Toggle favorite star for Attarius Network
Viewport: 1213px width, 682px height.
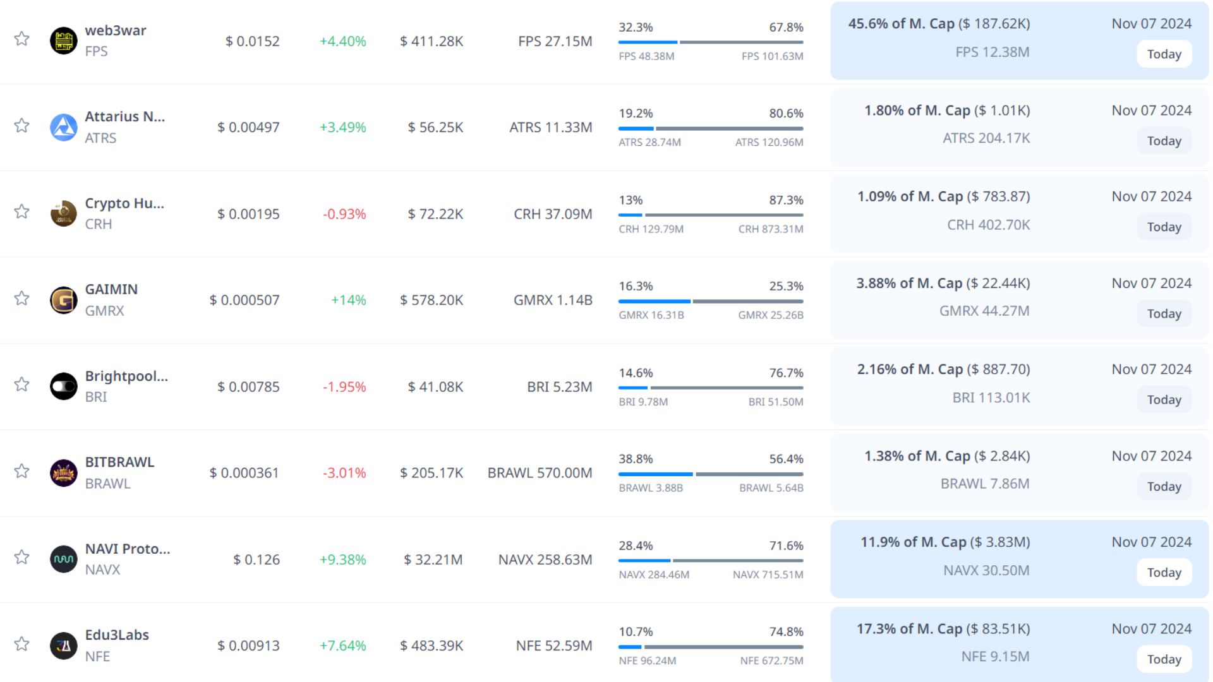click(21, 125)
